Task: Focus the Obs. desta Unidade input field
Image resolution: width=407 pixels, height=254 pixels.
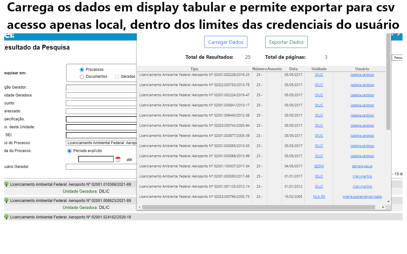Action: coord(101,127)
